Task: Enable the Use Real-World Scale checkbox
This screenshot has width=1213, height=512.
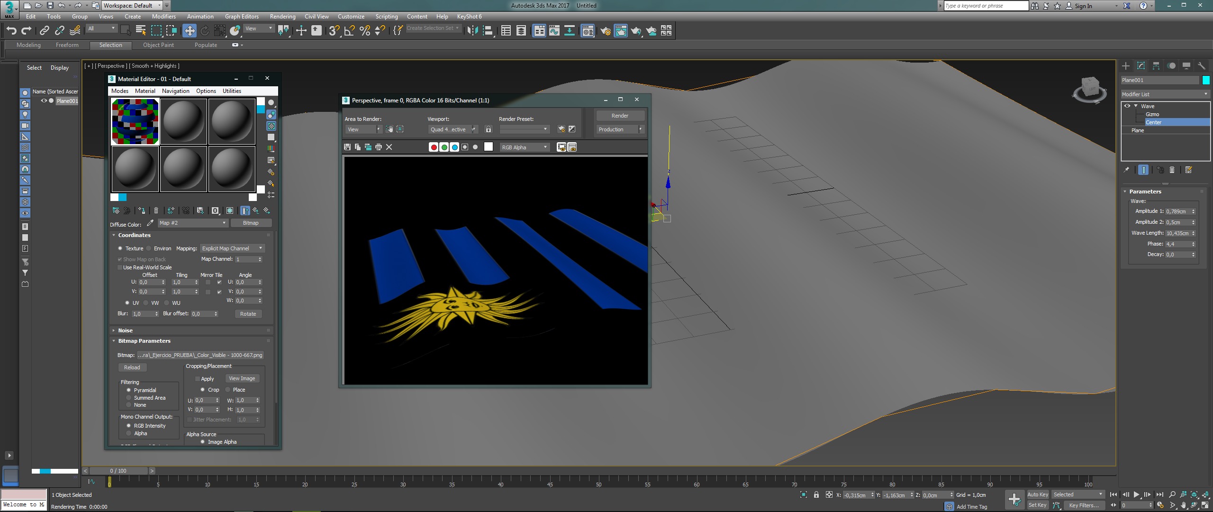Action: point(120,267)
